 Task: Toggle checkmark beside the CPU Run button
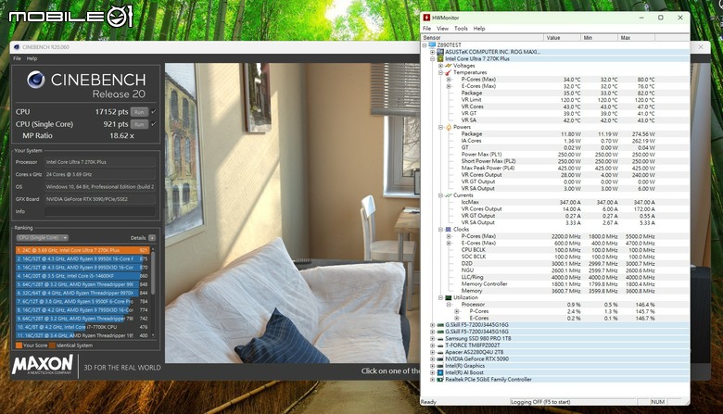pos(154,111)
